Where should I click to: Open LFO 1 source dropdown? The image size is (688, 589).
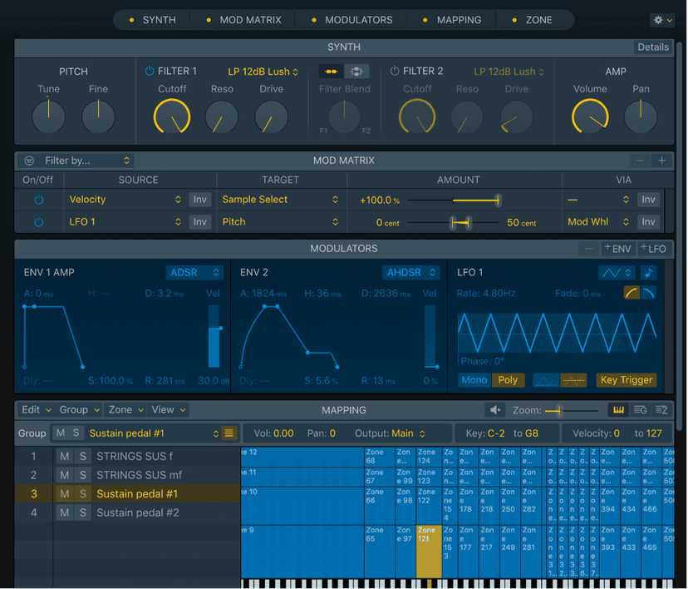coord(125,222)
